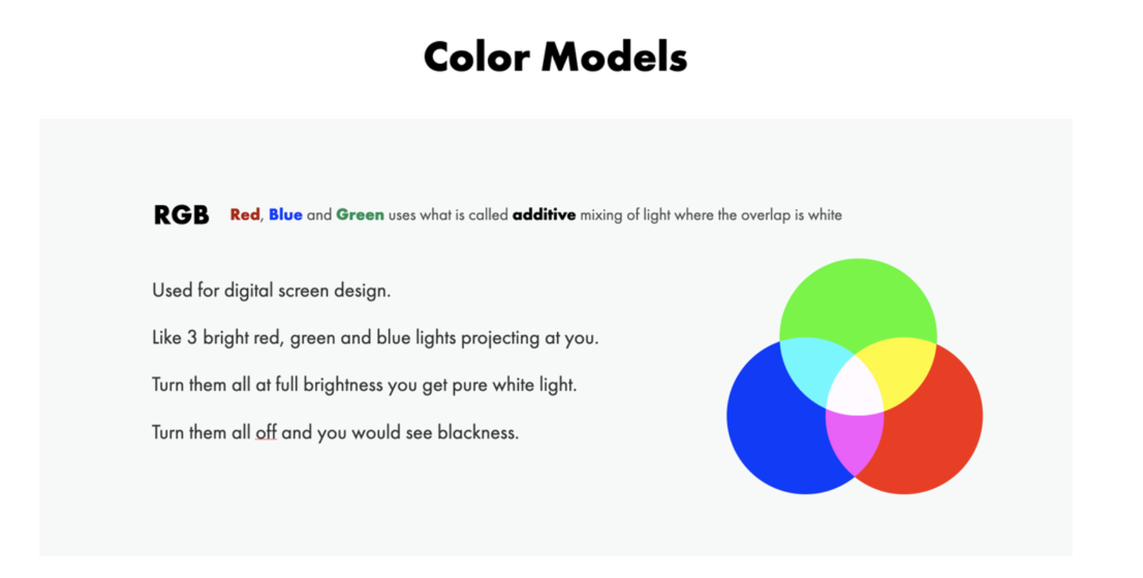Click the underlined word "off"
The width and height of the screenshot is (1143, 578).
pyautogui.click(x=266, y=432)
